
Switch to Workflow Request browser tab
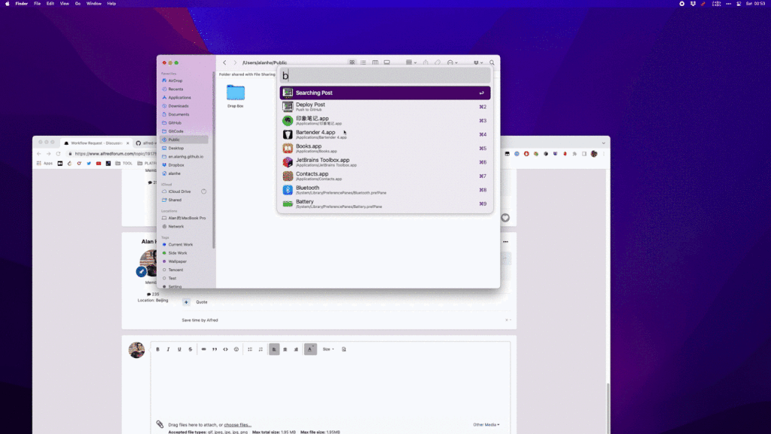(x=94, y=142)
